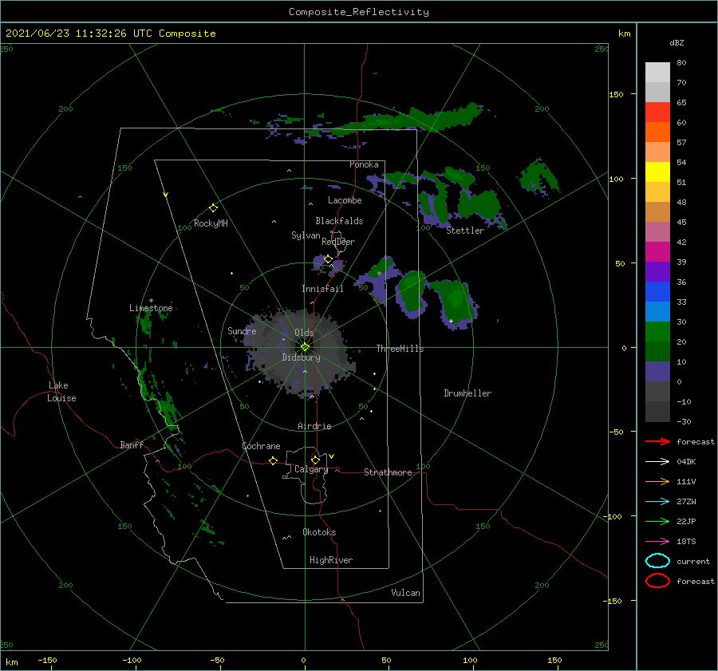Click the cyan 27ZW arrow icon
Image resolution: width=718 pixels, height=671 pixels.
tap(657, 502)
